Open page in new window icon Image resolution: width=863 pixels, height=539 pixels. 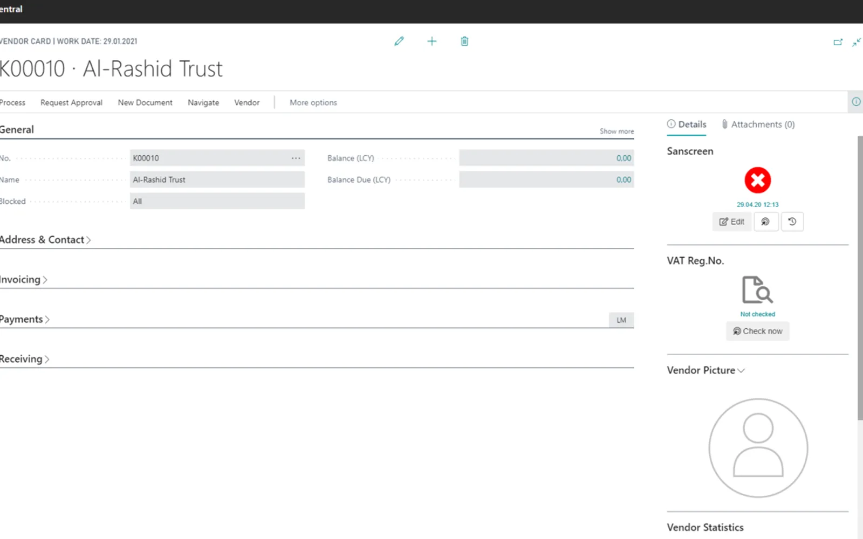(x=838, y=42)
